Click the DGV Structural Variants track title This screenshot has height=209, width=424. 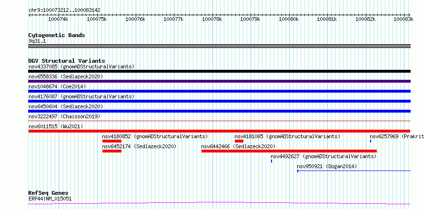[67, 61]
